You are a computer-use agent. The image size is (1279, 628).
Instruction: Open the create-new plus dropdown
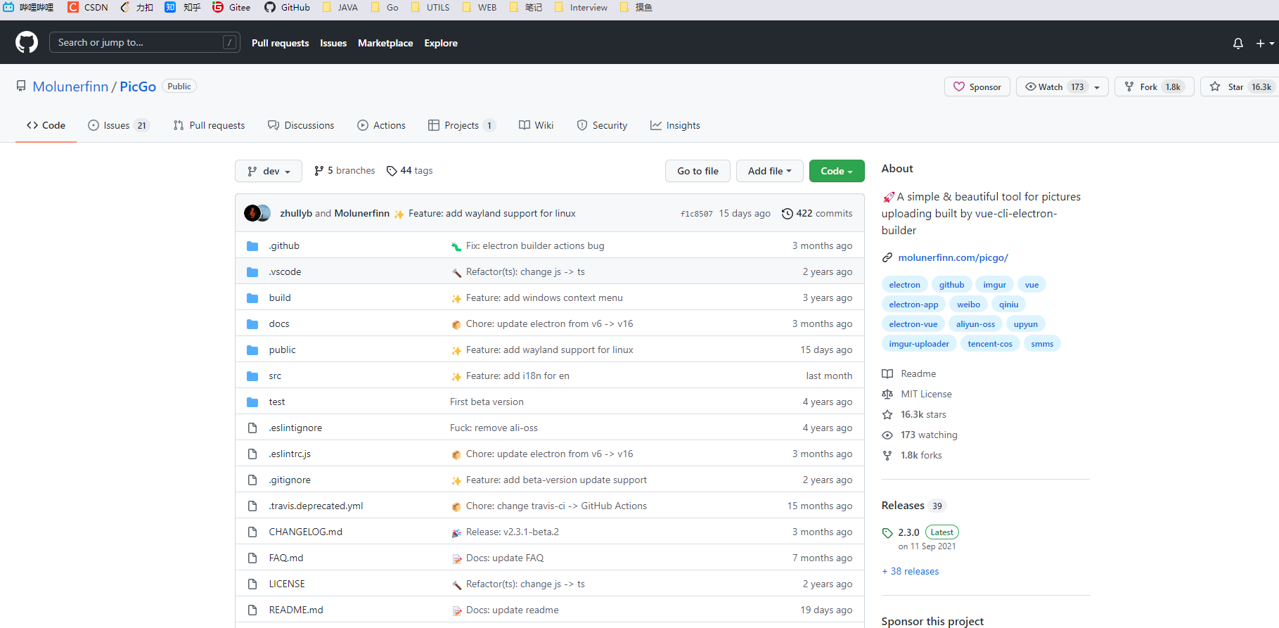1265,44
